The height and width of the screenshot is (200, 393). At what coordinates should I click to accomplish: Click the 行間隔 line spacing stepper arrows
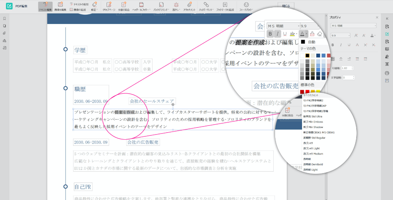coord(352,68)
